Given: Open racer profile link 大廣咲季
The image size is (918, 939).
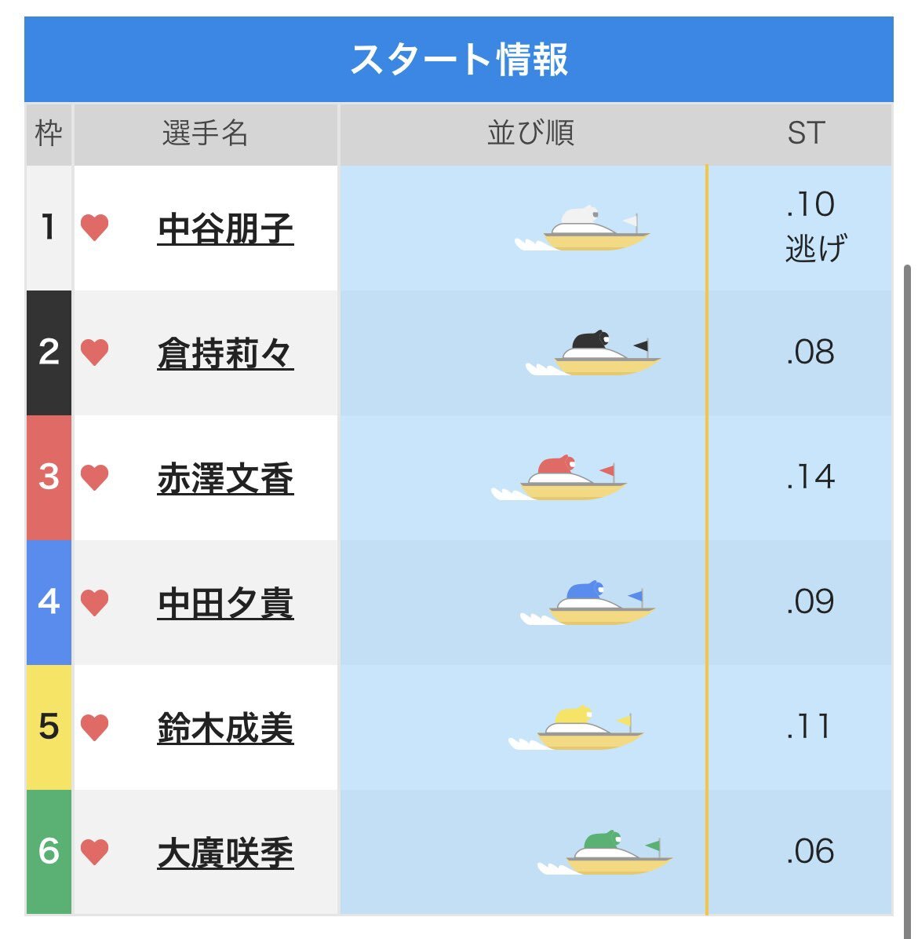Looking at the screenshot, I should click(x=226, y=853).
